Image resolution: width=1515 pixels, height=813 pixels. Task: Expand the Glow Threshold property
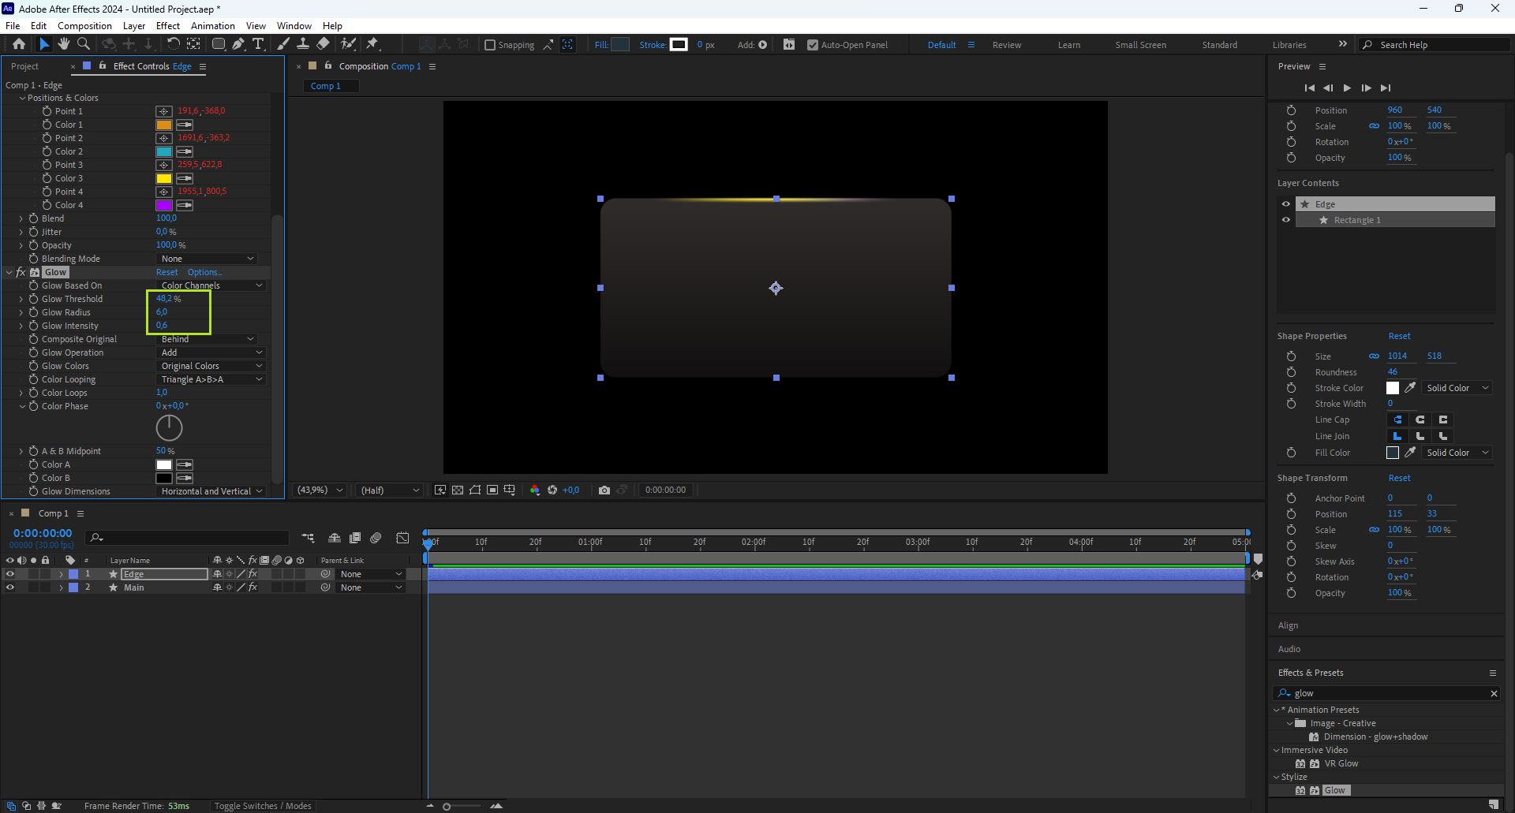click(21, 299)
